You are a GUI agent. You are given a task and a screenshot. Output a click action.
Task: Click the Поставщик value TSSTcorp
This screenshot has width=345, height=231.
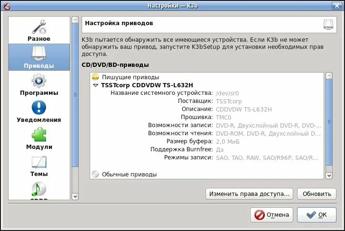[229, 101]
